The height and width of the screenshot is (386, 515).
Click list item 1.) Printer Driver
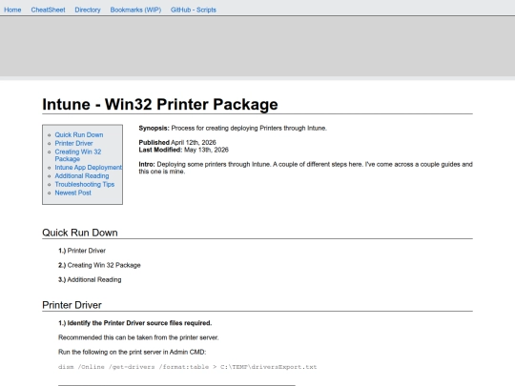tap(82, 251)
